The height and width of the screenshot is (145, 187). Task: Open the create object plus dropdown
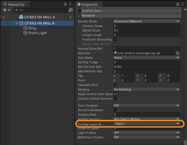6,10
